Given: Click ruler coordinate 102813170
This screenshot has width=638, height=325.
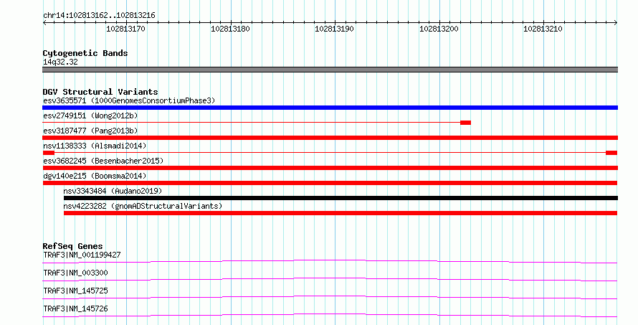Looking at the screenshot, I should pyautogui.click(x=125, y=29).
